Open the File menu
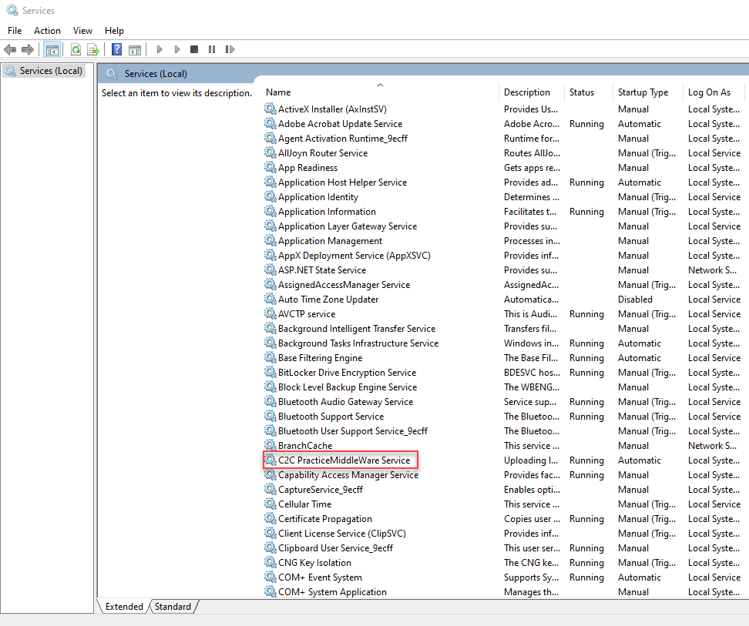 click(15, 31)
